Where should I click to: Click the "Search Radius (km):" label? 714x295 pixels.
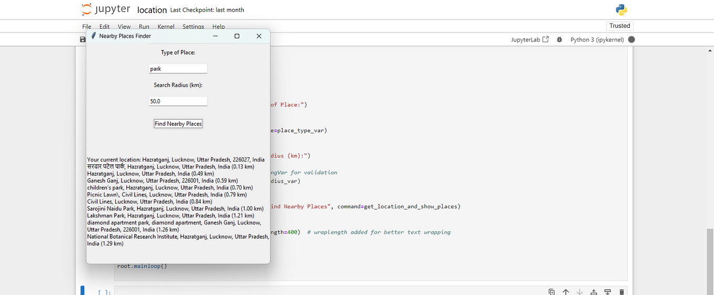click(x=178, y=85)
